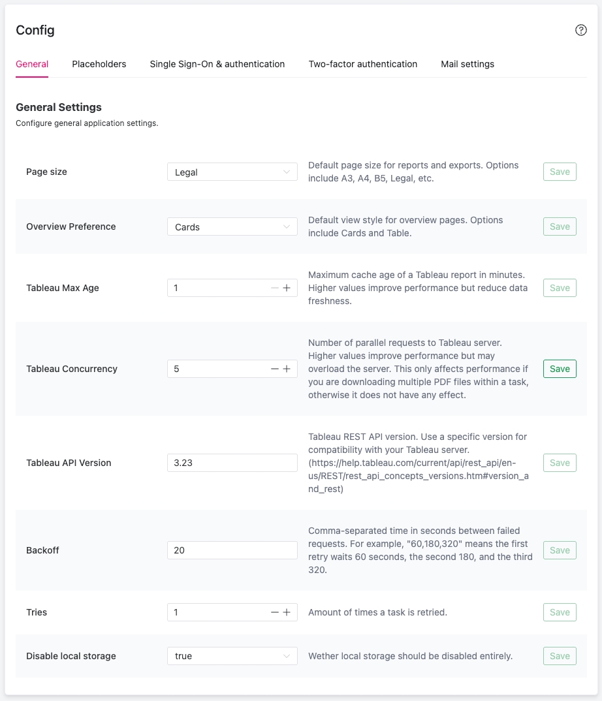The width and height of the screenshot is (602, 701).
Task: Decrease Tableau Max Age with minus icon
Action: click(x=275, y=288)
